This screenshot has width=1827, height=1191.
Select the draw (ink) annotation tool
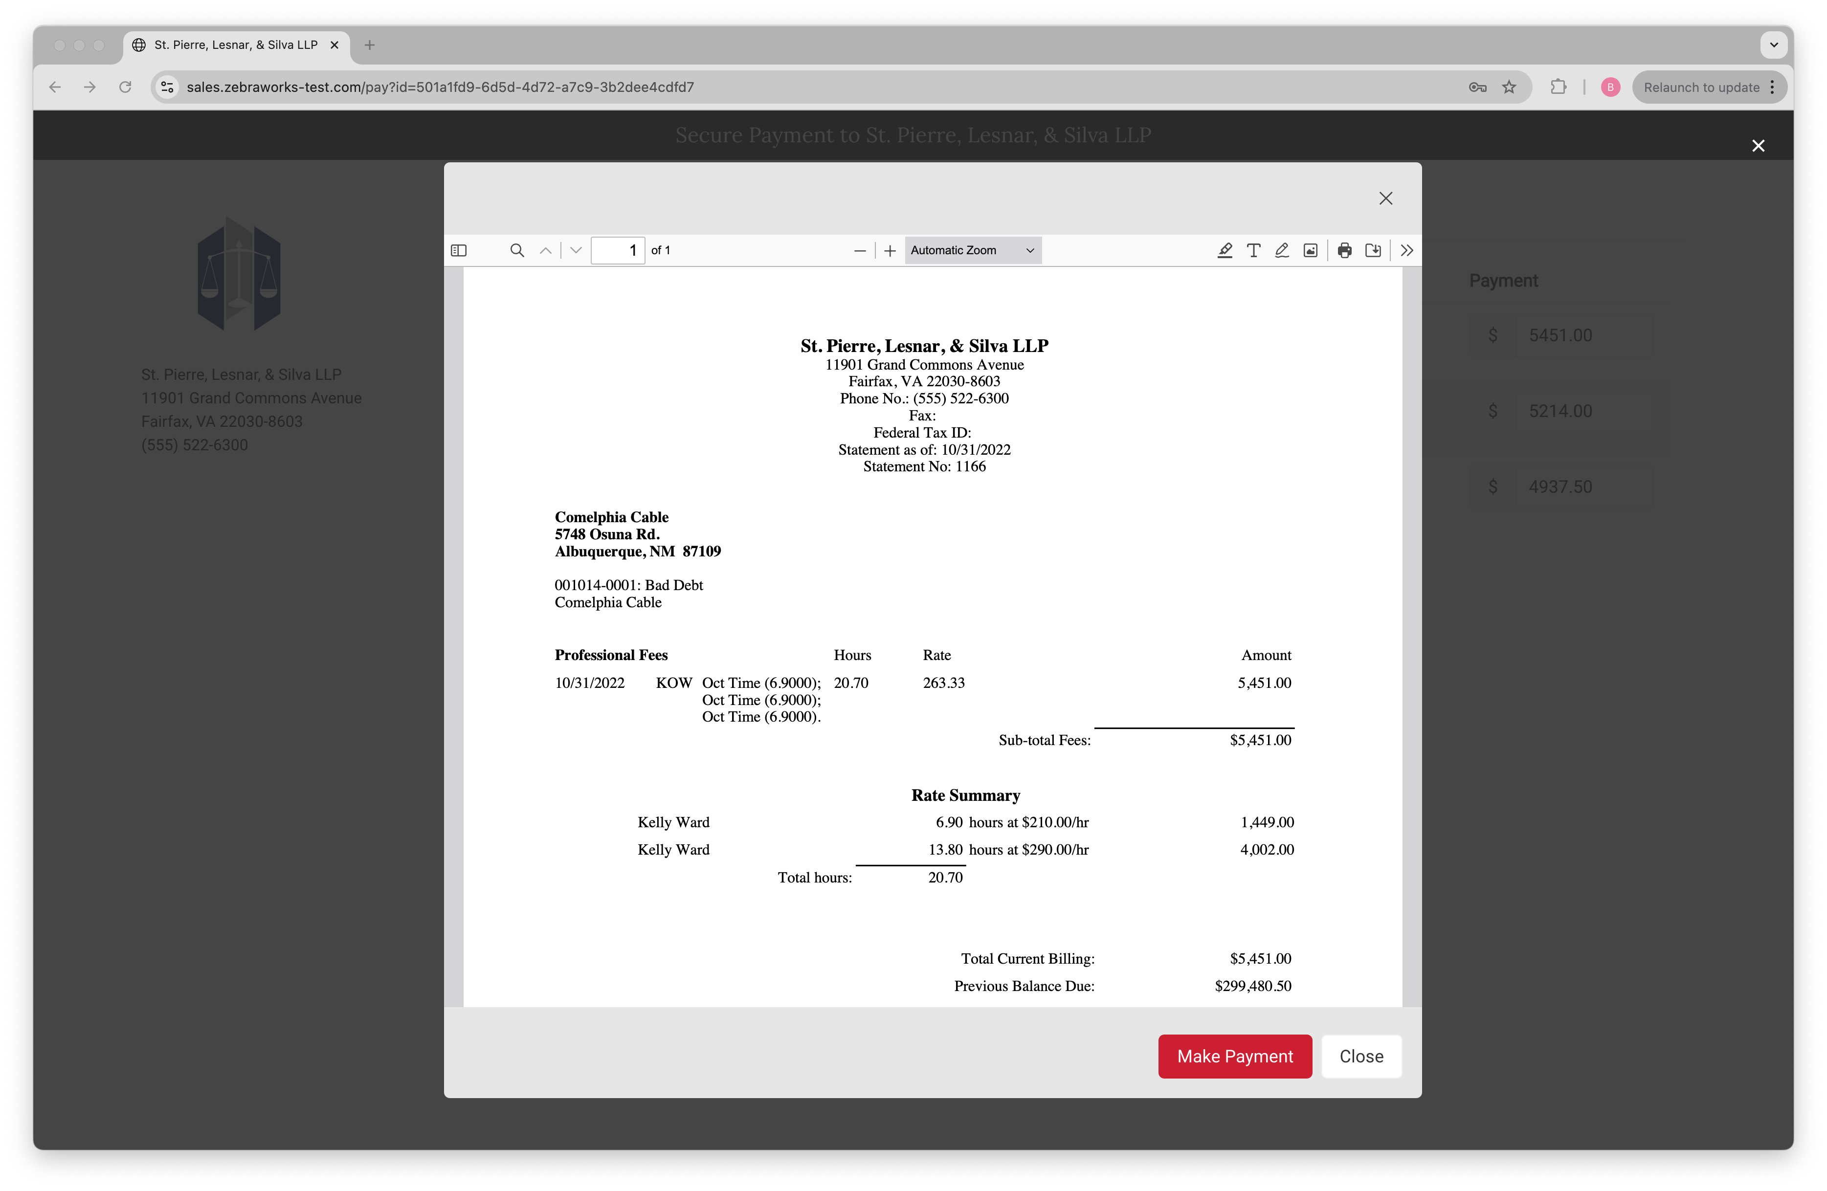[1281, 250]
